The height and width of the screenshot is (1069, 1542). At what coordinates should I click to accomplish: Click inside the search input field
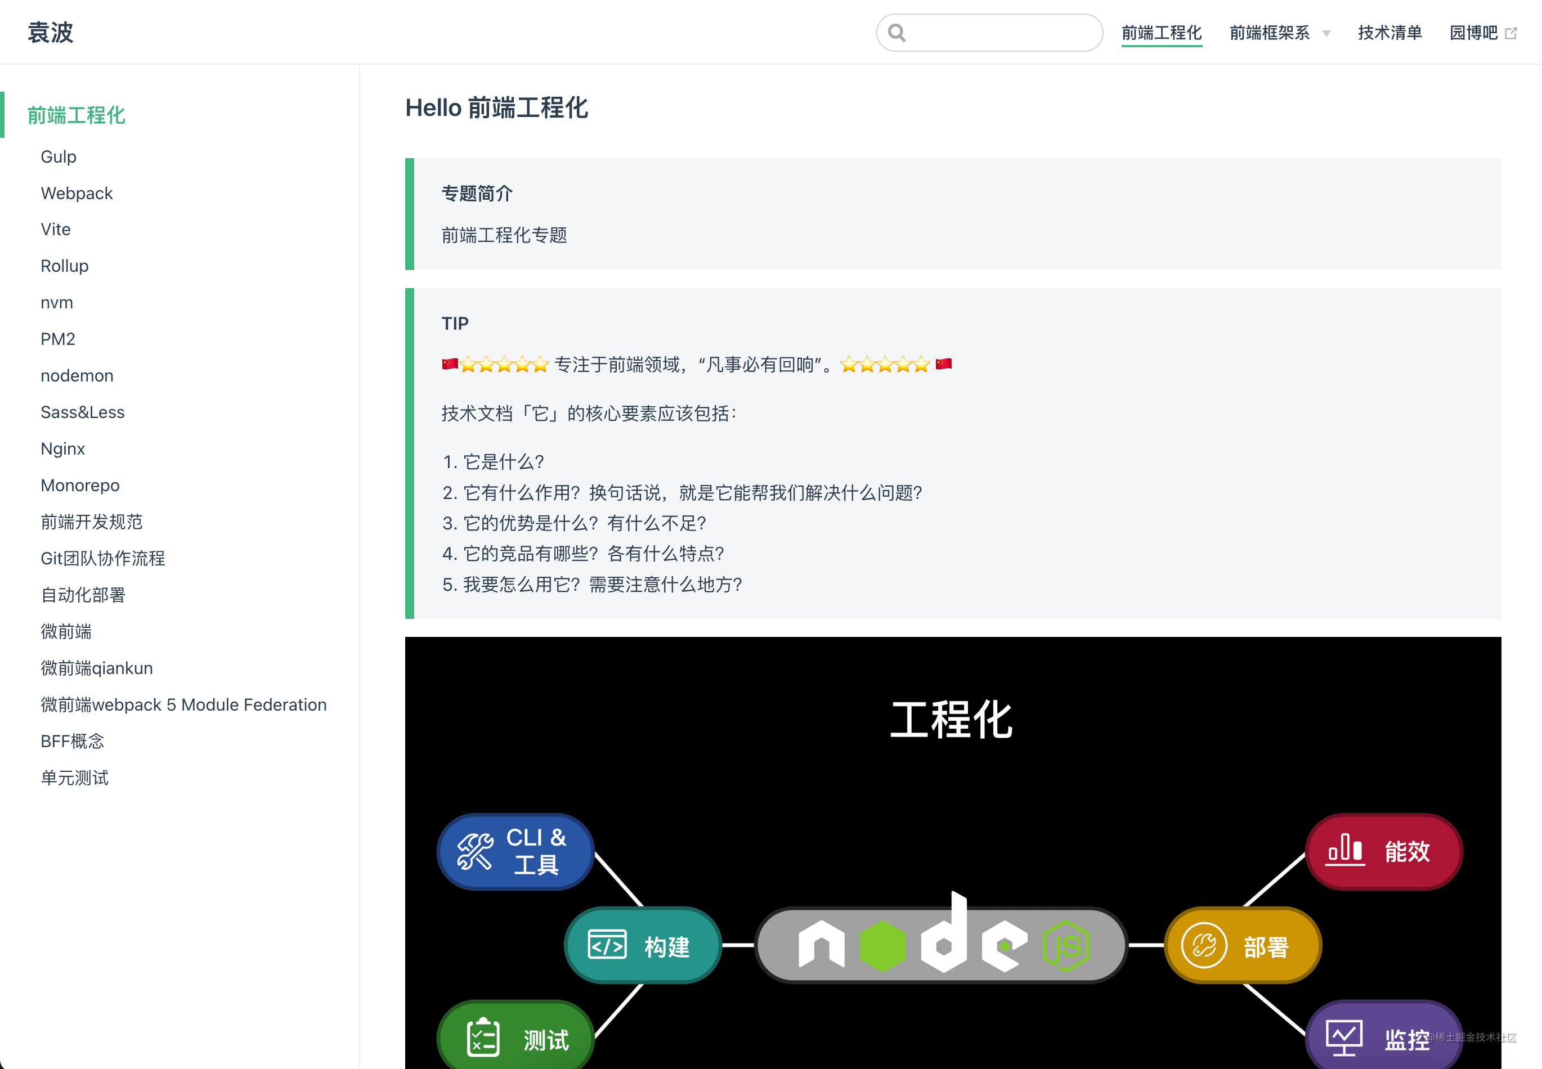992,32
